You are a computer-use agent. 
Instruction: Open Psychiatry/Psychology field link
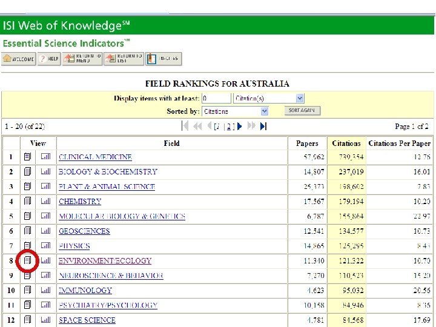[108, 305]
